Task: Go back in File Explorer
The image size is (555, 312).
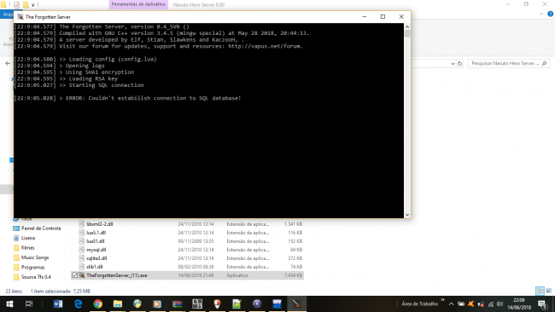Action: [8, 64]
